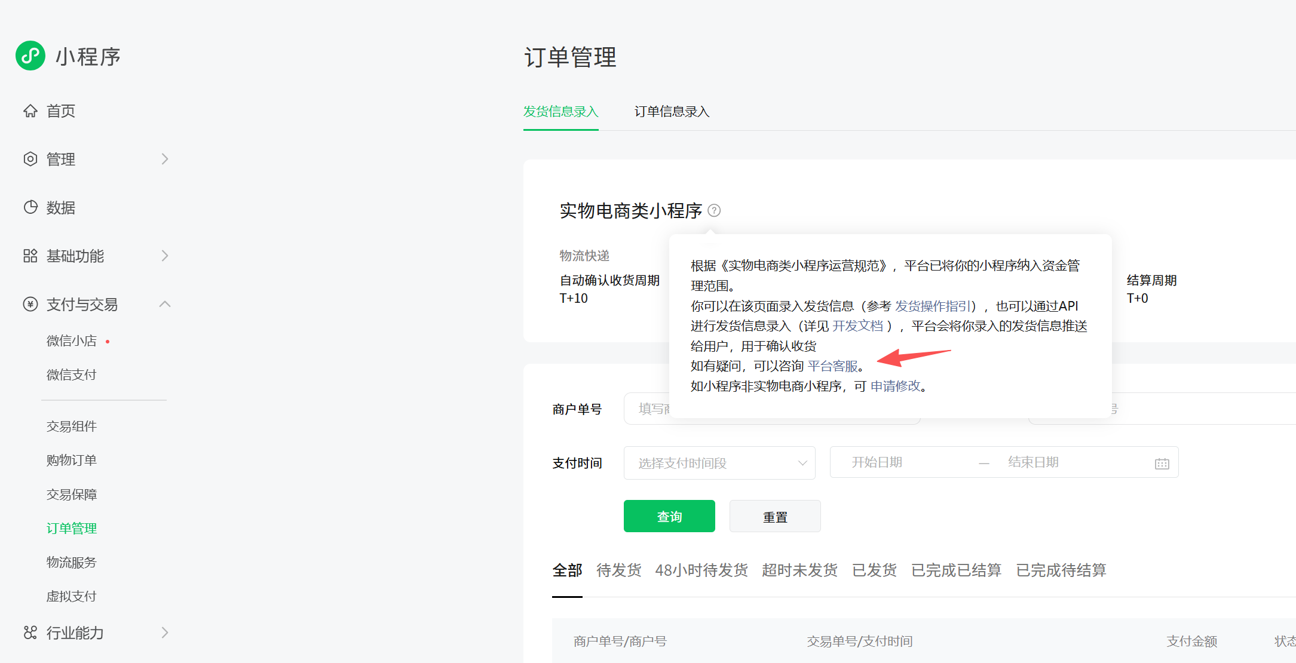Viewport: 1296px width, 663px height.
Task: Click the 重置 reset button
Action: pos(775,517)
